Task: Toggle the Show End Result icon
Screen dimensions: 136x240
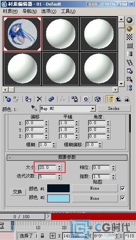Action: point(110,99)
